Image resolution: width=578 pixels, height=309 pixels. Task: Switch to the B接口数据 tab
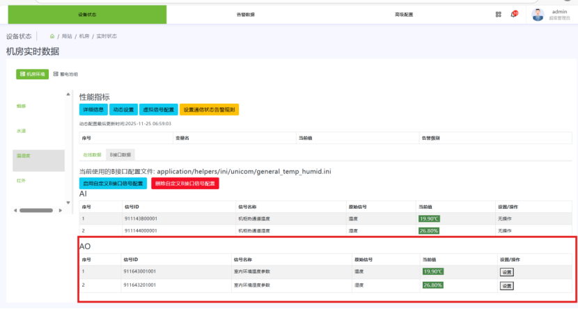(119, 154)
